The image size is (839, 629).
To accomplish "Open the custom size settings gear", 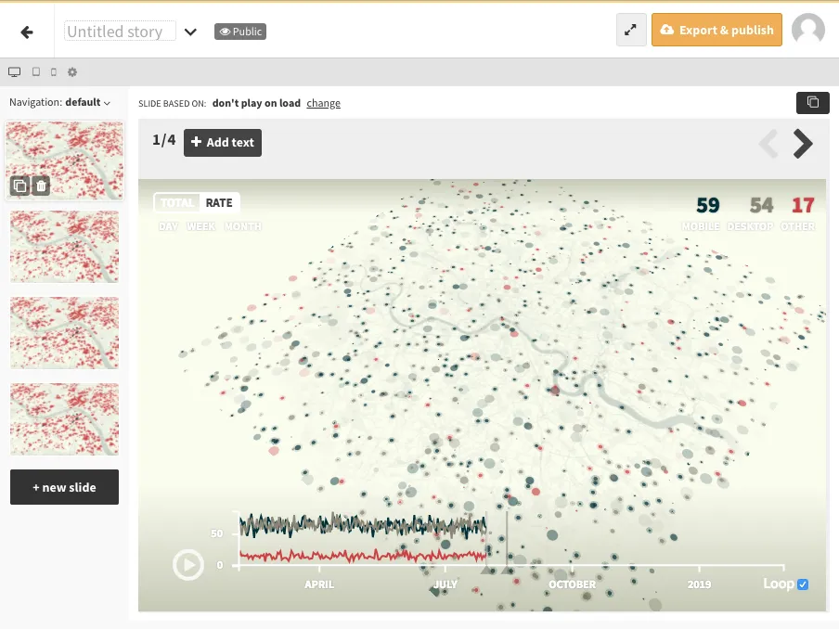I will (72, 71).
